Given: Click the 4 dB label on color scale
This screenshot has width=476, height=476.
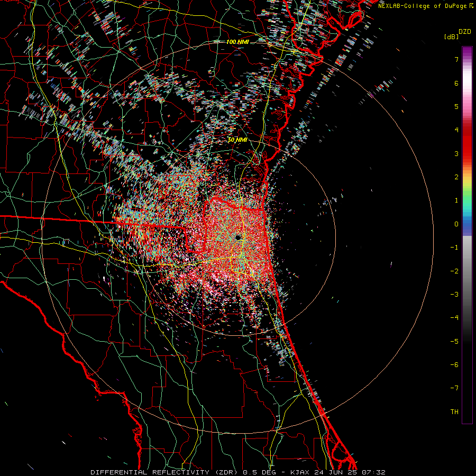Looking at the screenshot, I should (456, 130).
